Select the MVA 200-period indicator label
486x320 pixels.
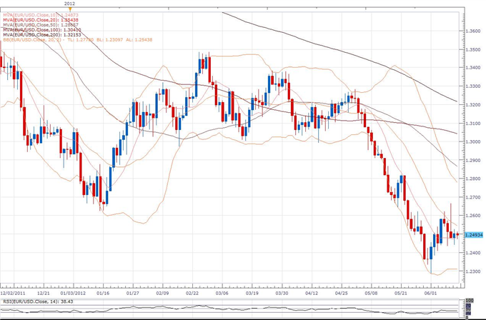[42, 35]
